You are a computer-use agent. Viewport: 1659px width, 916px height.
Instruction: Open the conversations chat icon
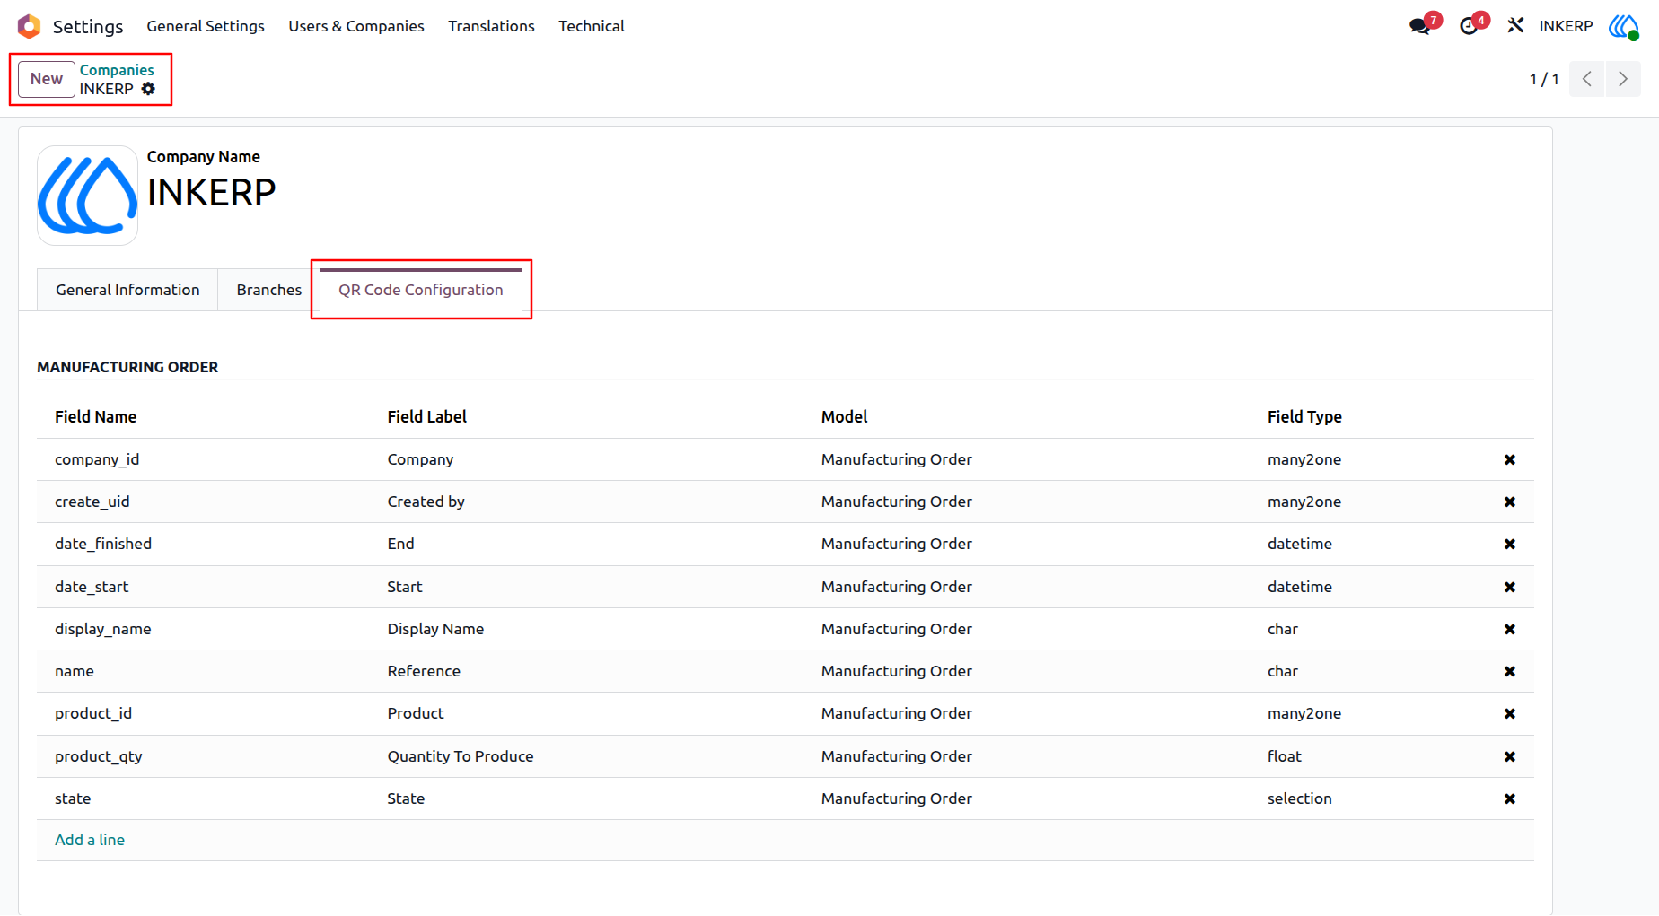pos(1420,26)
